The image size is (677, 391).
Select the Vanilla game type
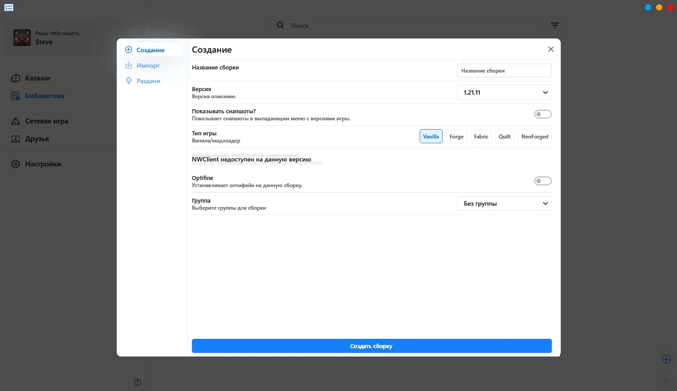tap(431, 137)
